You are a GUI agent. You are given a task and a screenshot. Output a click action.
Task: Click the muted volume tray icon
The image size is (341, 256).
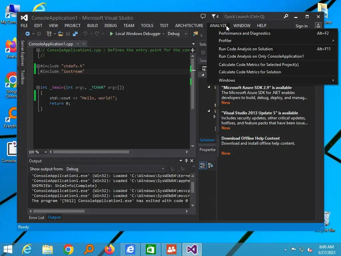(310, 249)
